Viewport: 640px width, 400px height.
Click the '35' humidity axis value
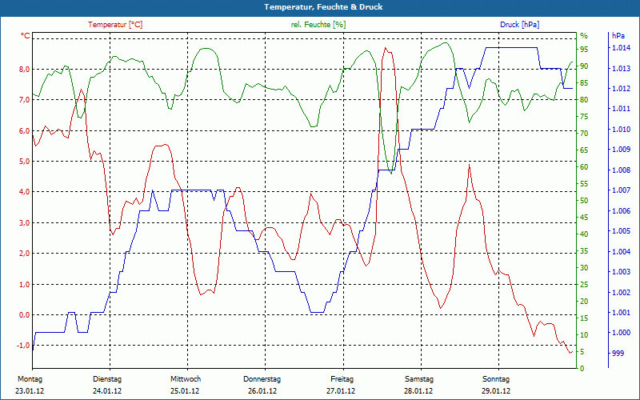[x=584, y=251]
